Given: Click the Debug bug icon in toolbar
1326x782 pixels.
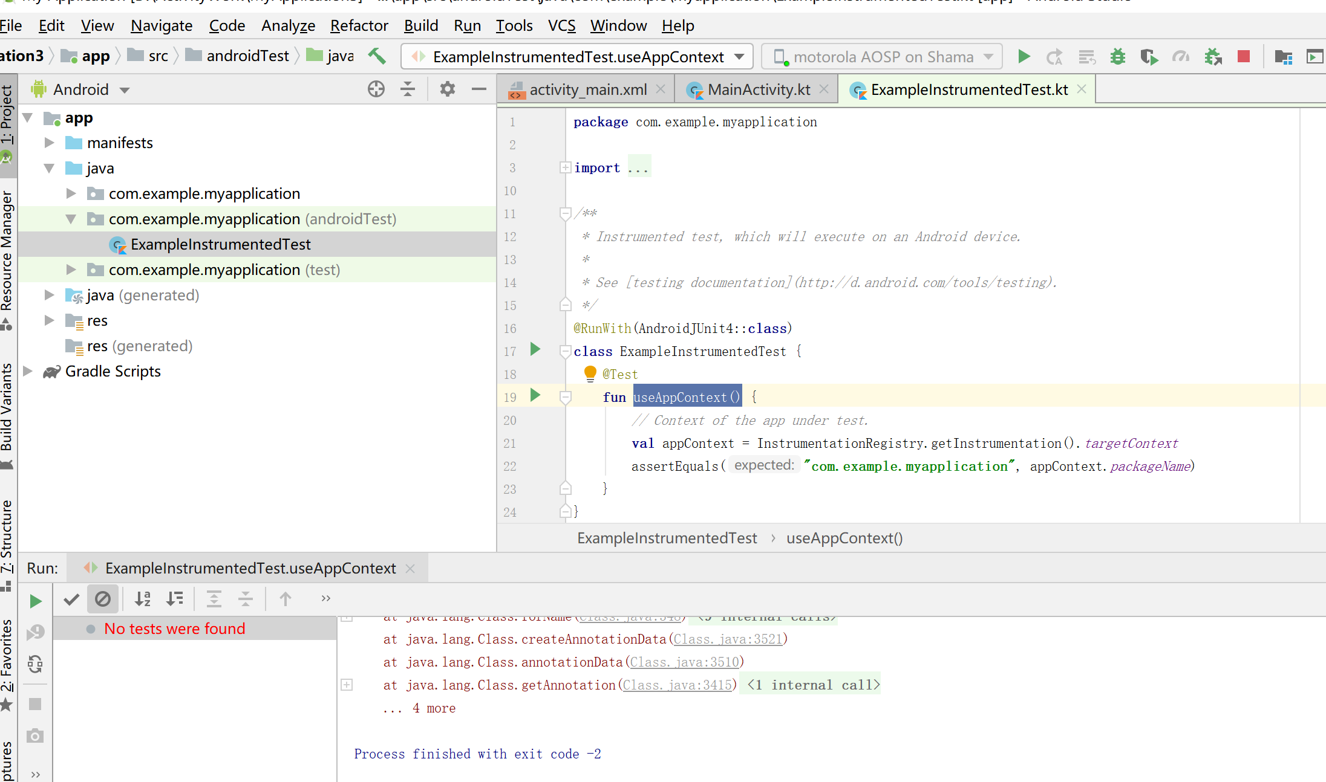Looking at the screenshot, I should [1117, 57].
